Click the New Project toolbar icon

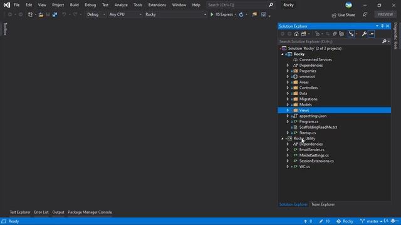[x=30, y=14]
